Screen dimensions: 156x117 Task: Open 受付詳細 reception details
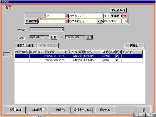tap(16, 110)
